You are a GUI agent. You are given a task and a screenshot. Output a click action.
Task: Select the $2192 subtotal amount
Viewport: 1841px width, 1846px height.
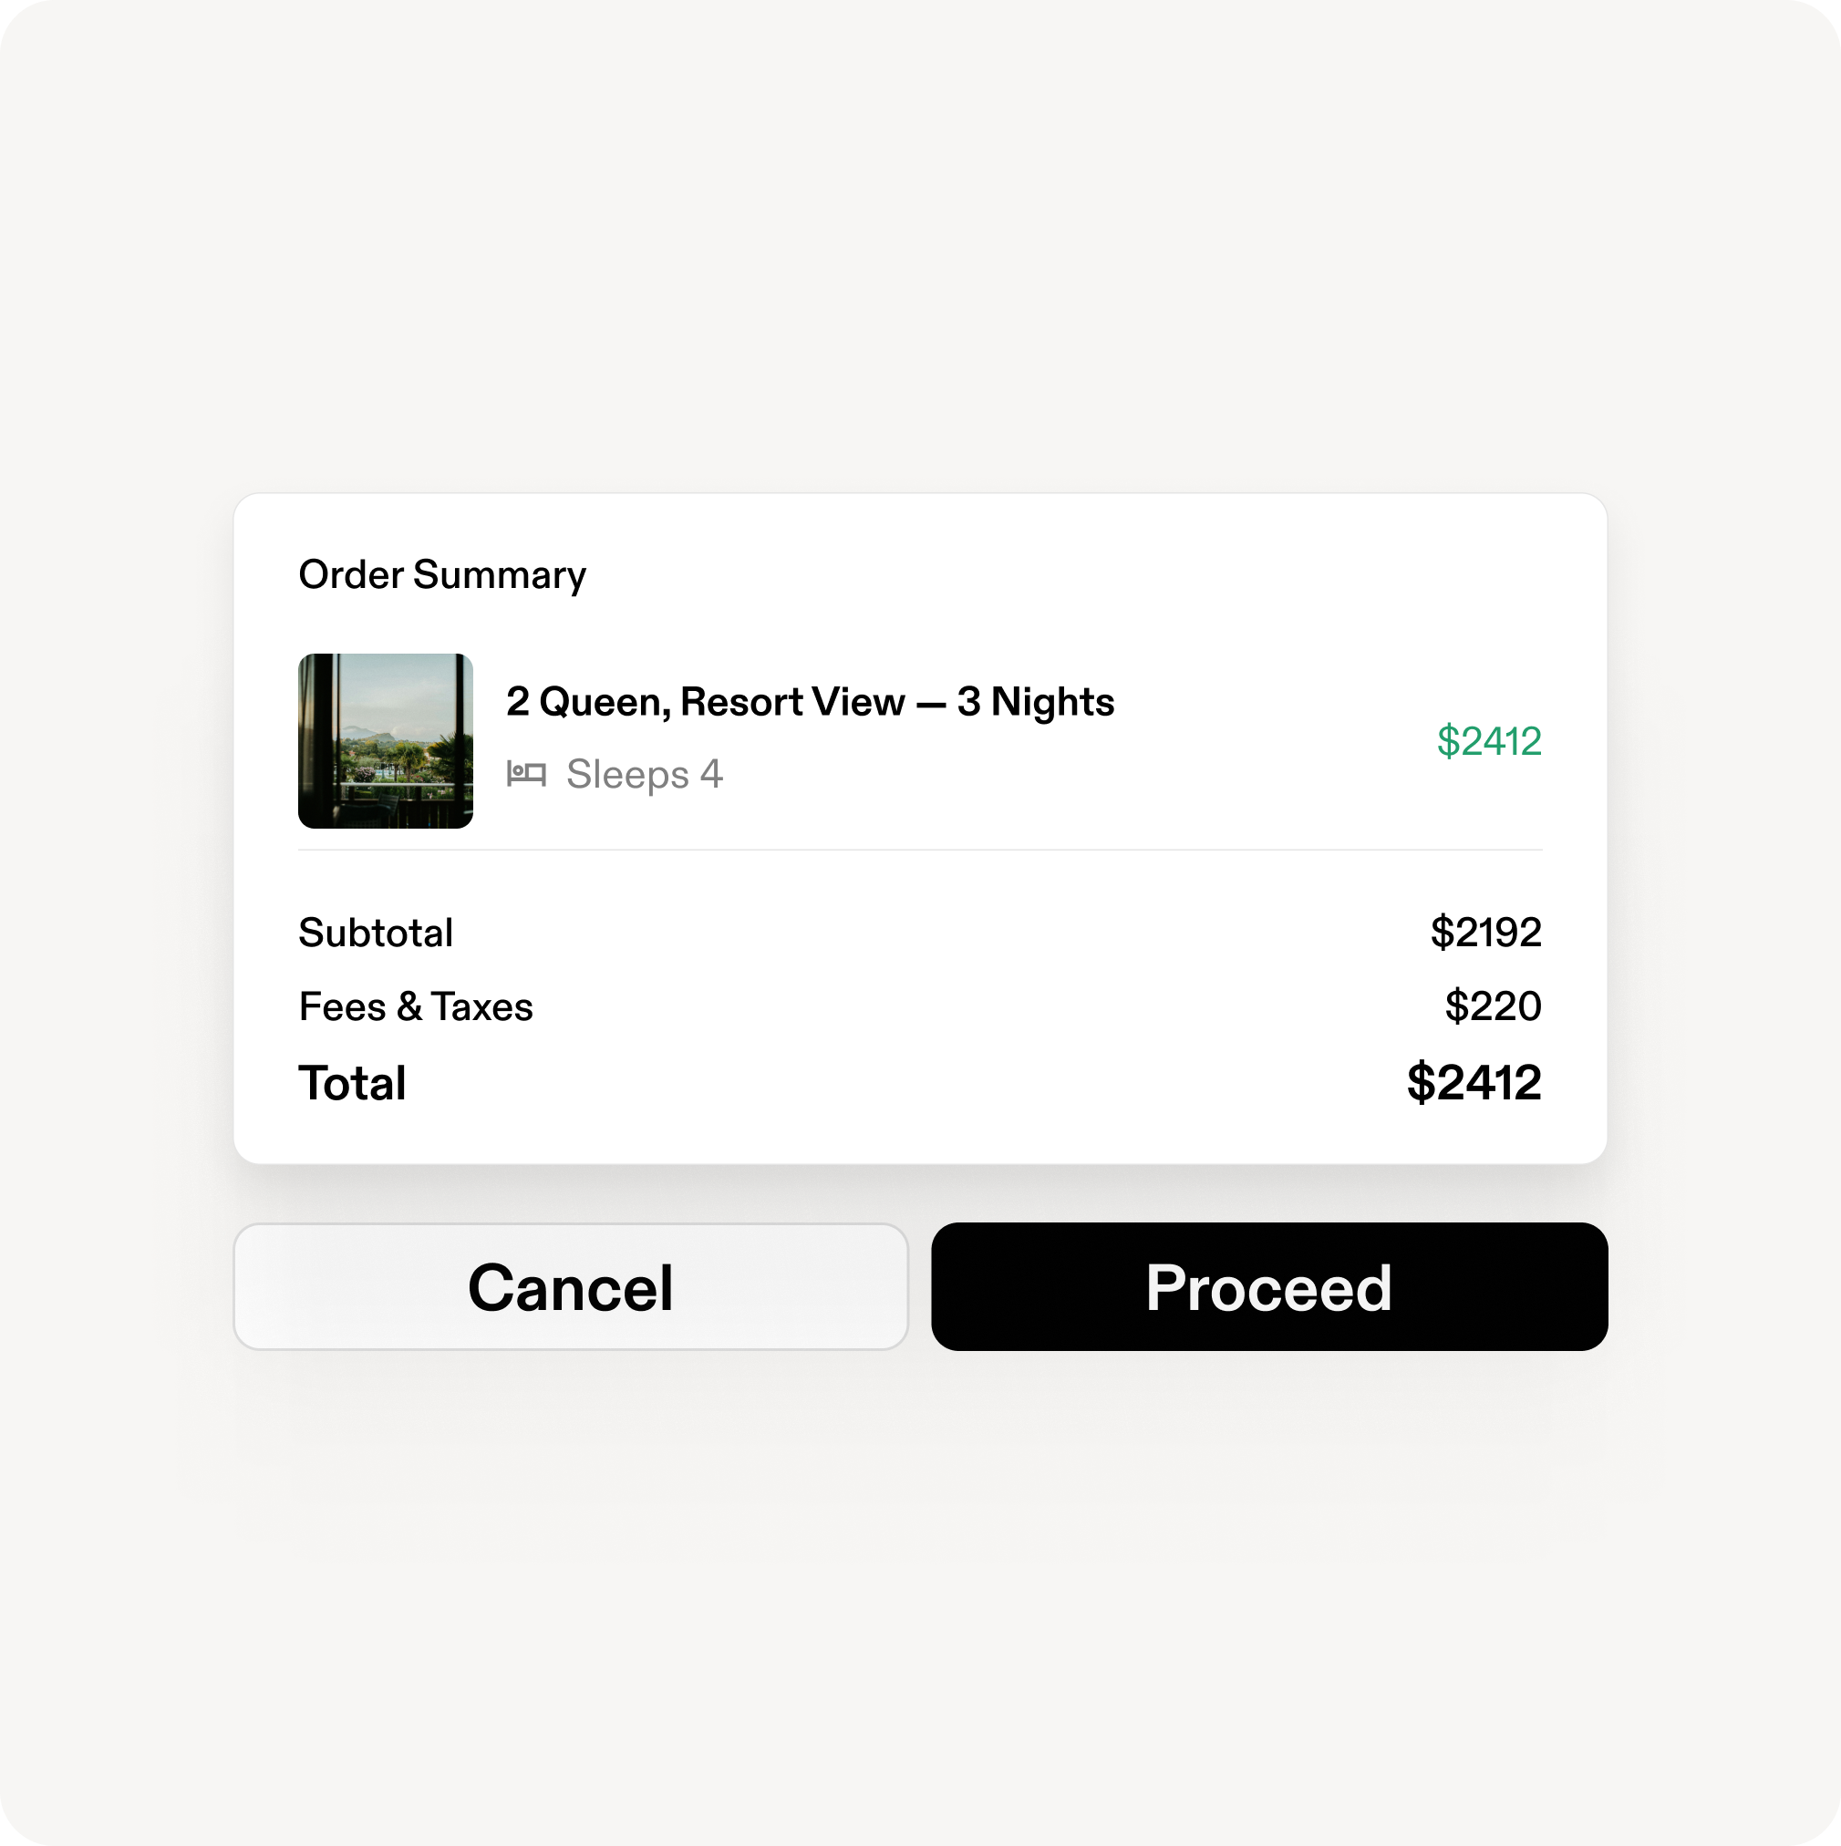[x=1486, y=933]
